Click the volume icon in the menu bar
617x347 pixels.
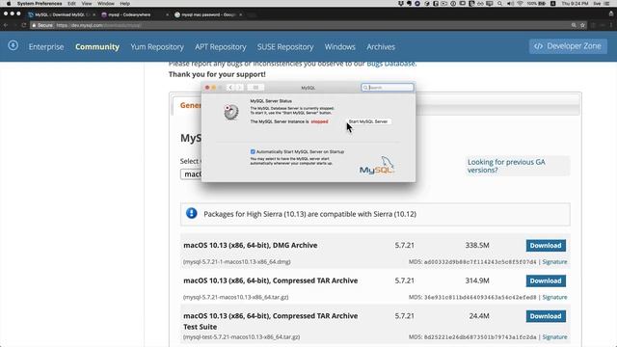pyautogui.click(x=510, y=3)
